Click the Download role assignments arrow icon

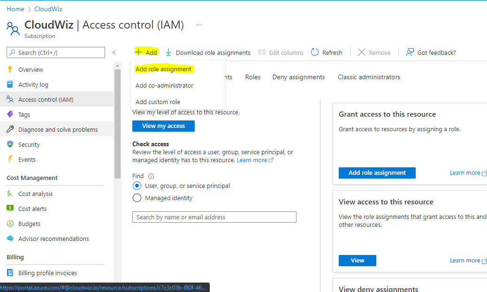point(168,52)
